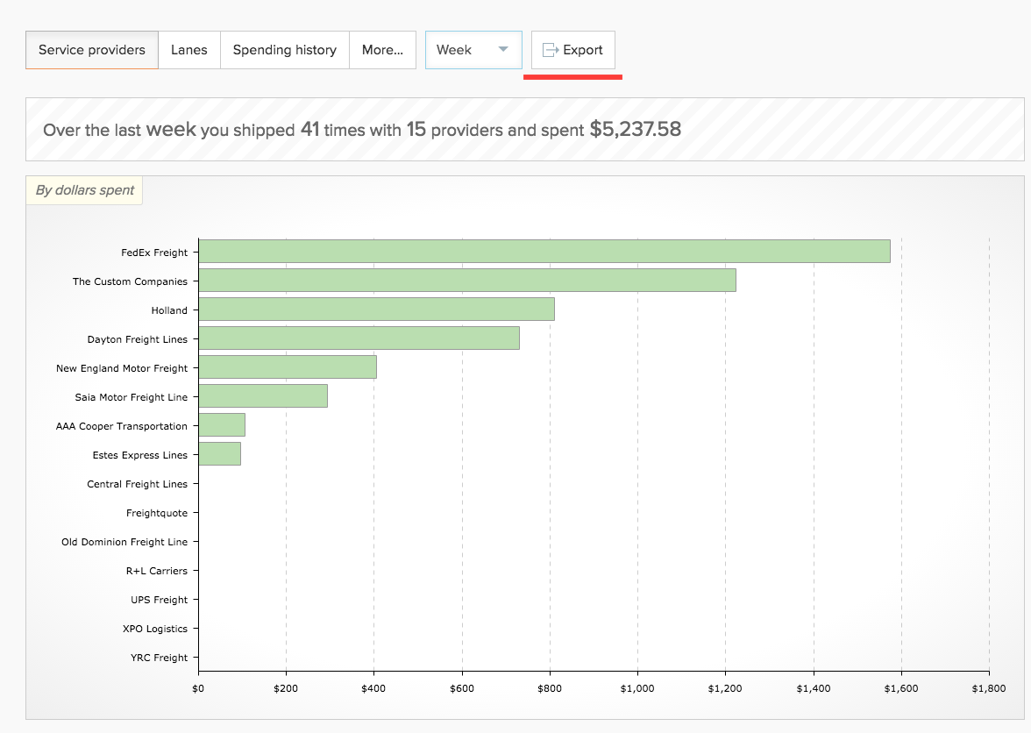Switch to the Lanes tab
Image resolution: width=1031 pixels, height=733 pixels.
pyautogui.click(x=188, y=50)
